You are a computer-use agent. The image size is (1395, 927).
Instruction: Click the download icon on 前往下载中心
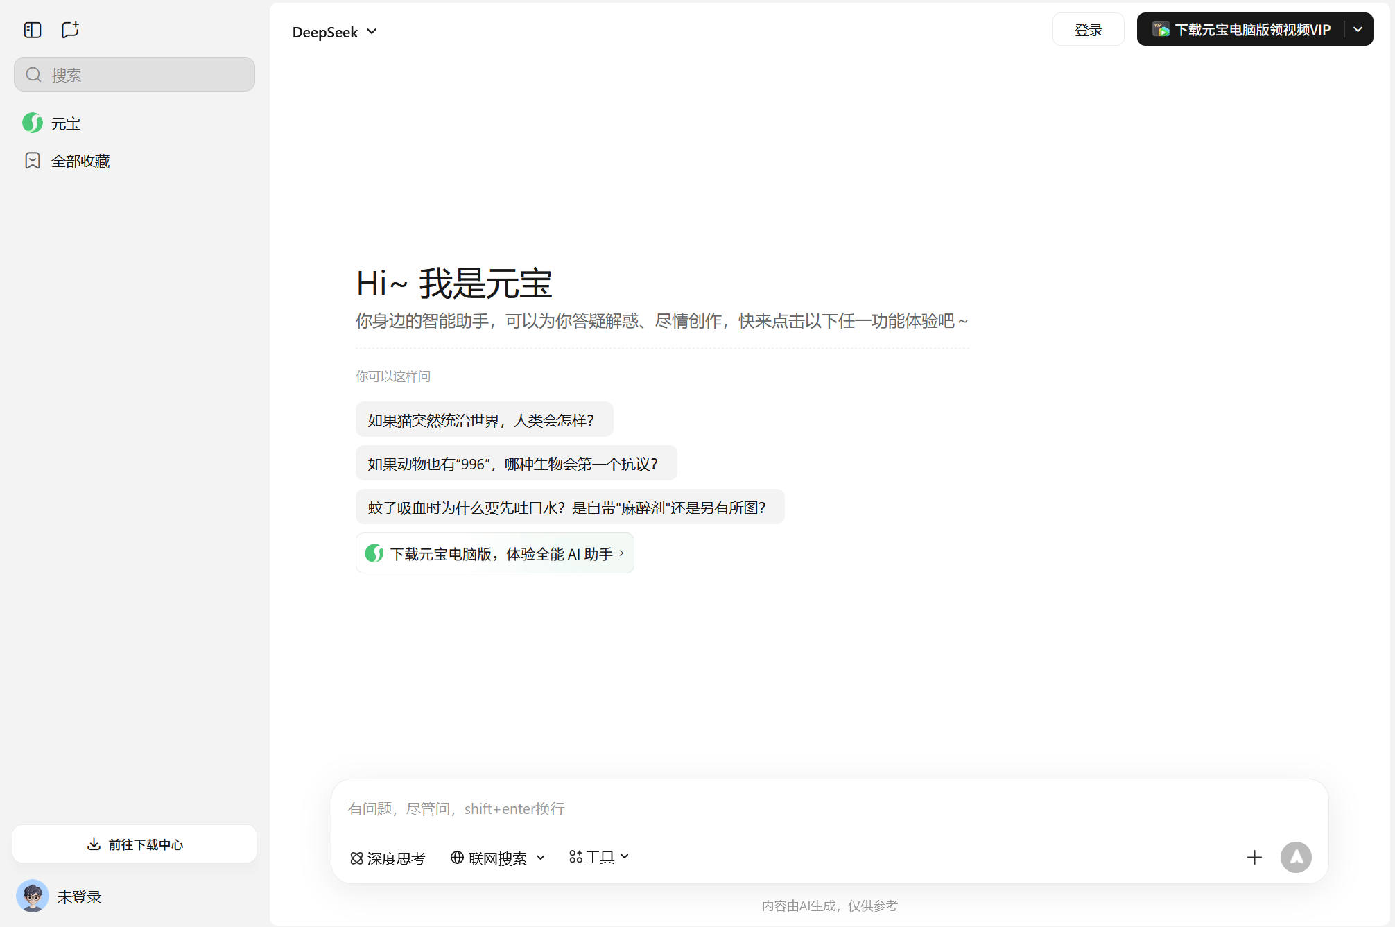click(x=94, y=844)
